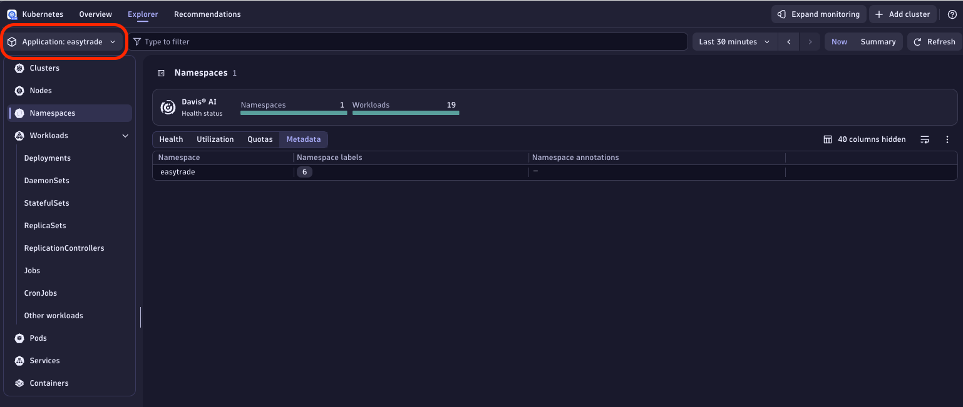The height and width of the screenshot is (407, 963).
Task: Collapse the Workloads tree section
Action: (x=125, y=136)
